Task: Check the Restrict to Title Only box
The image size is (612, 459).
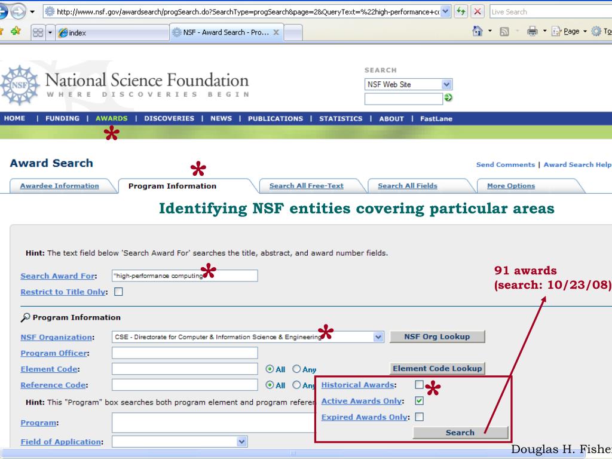Action: coord(119,292)
